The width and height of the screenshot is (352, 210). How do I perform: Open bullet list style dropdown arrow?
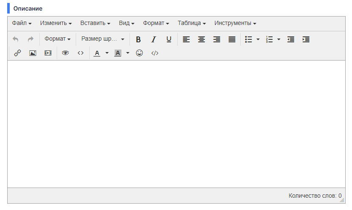tap(258, 39)
